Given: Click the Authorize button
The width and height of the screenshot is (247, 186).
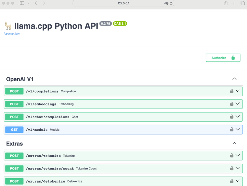Looking at the screenshot, I should coord(223,58).
